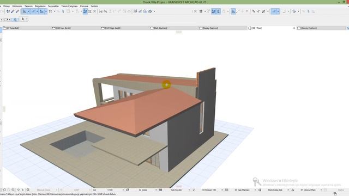Toggle the highlighted button in the second toolbar row
The width and height of the screenshot is (349, 196).
click(x=15, y=20)
